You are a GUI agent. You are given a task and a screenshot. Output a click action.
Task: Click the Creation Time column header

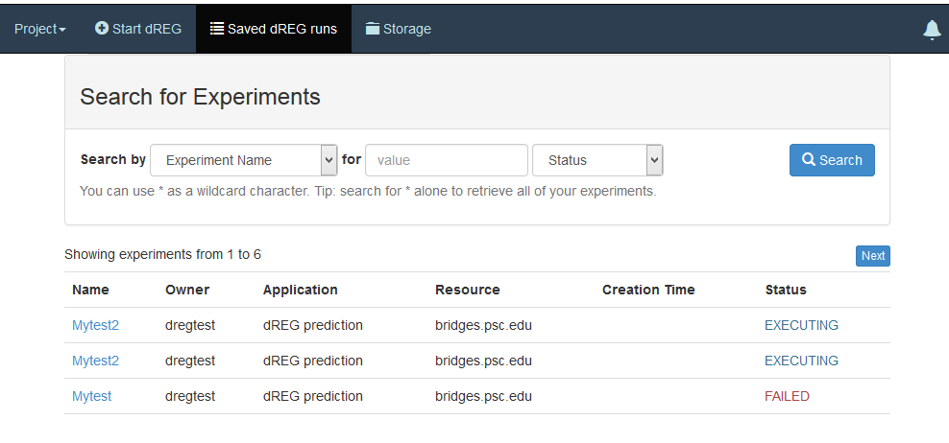pyautogui.click(x=648, y=291)
